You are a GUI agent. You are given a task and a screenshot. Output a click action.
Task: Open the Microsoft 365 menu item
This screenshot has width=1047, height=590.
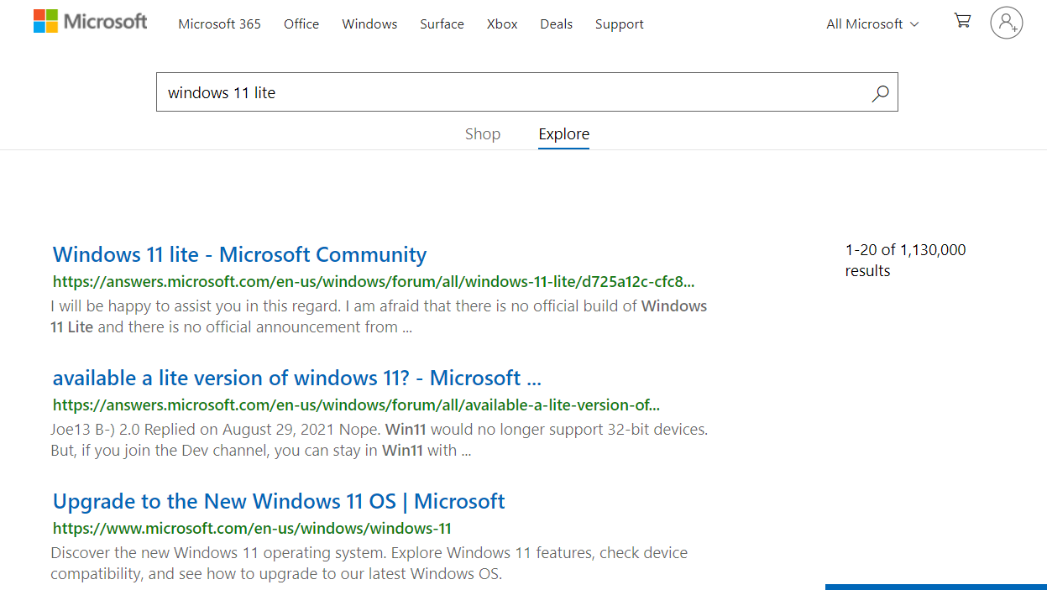point(219,24)
